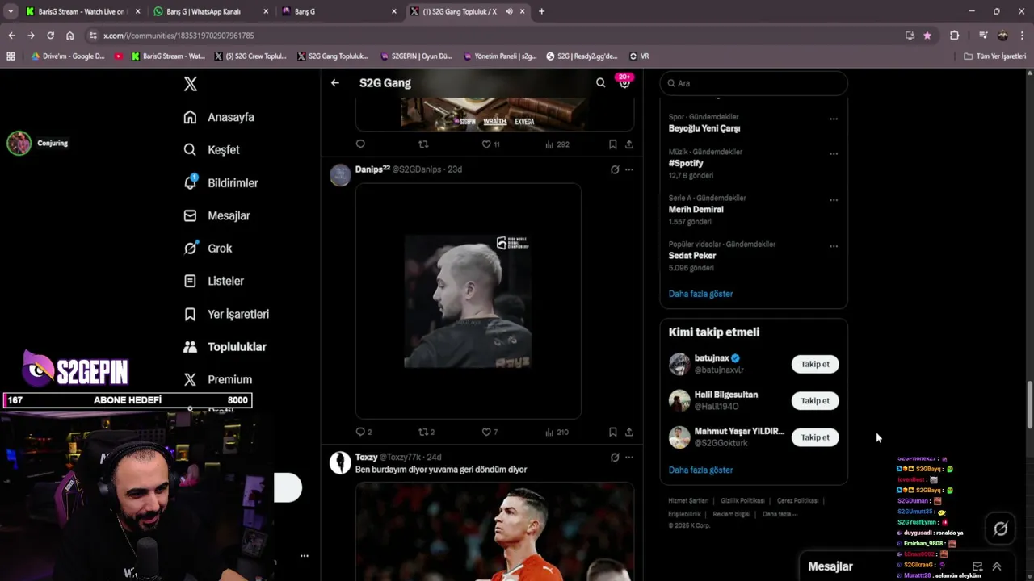Click the Ara search field
This screenshot has height=581, width=1034.
(x=754, y=83)
